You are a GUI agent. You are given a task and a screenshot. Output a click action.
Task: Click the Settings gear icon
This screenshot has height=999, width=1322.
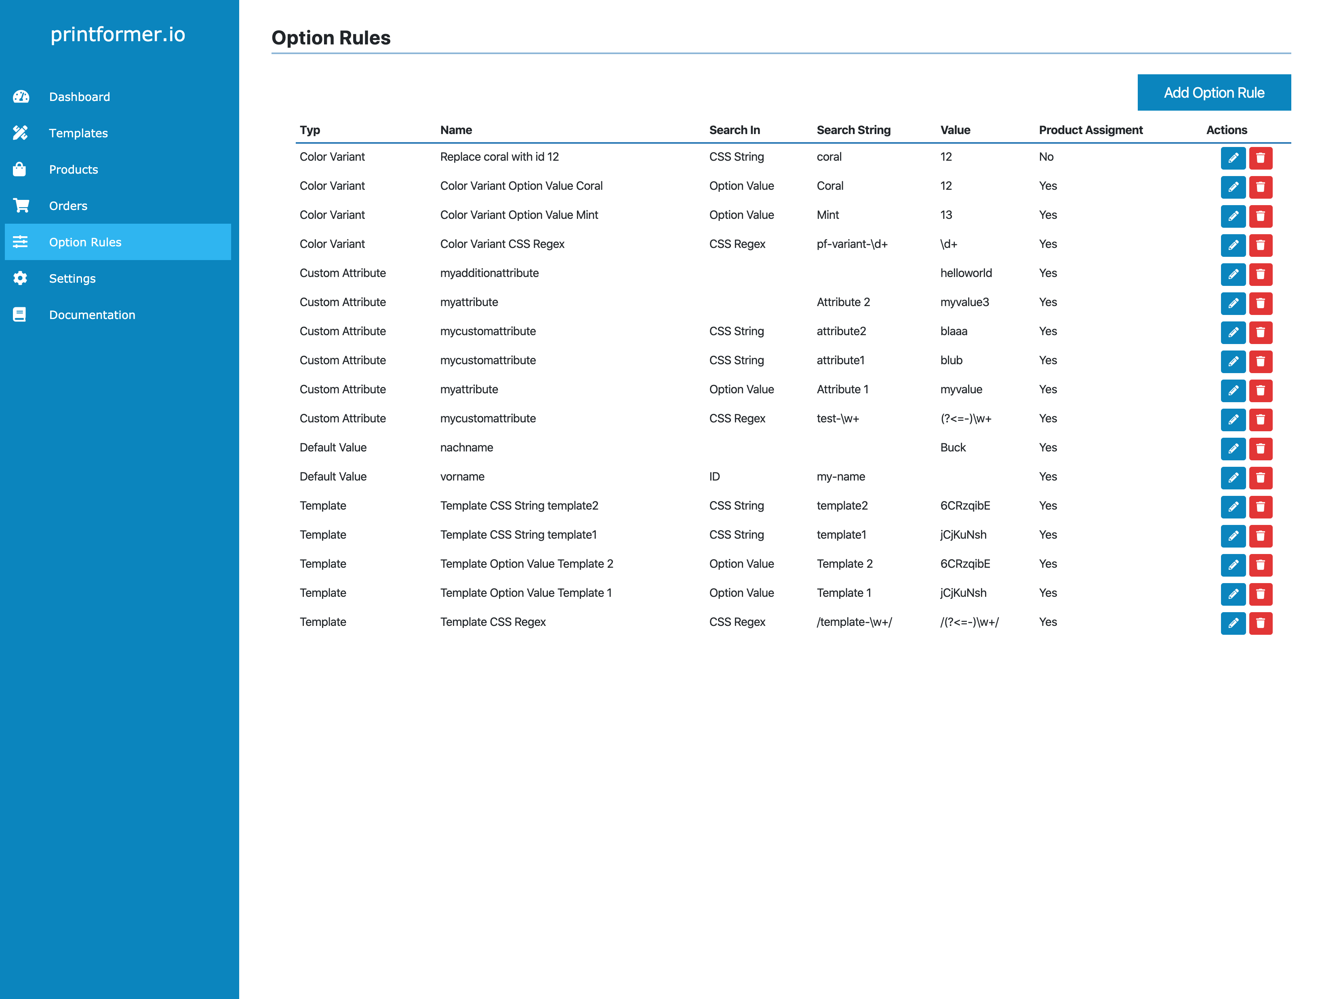(20, 278)
